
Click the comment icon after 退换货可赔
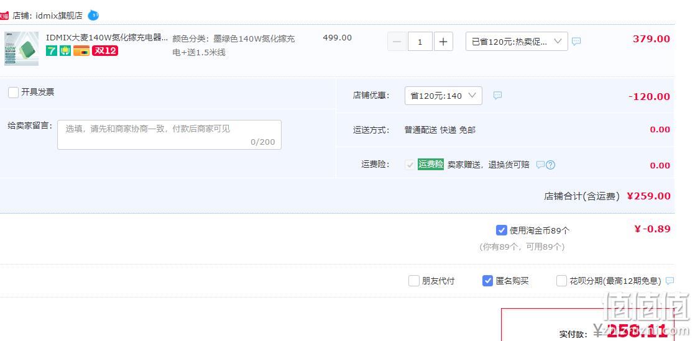pyautogui.click(x=540, y=165)
